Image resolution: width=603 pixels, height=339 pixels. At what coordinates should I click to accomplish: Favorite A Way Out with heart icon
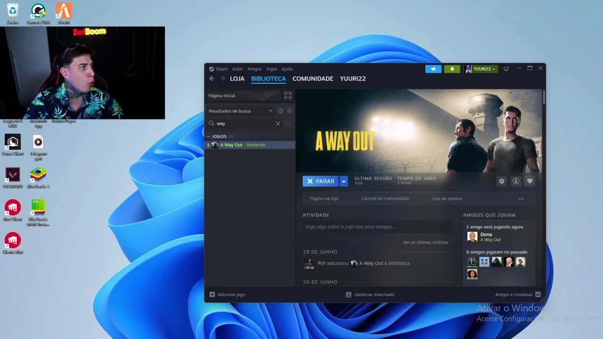click(x=530, y=181)
